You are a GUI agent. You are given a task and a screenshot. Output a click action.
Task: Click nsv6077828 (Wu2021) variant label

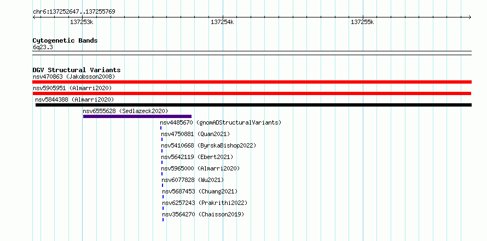pyautogui.click(x=193, y=180)
